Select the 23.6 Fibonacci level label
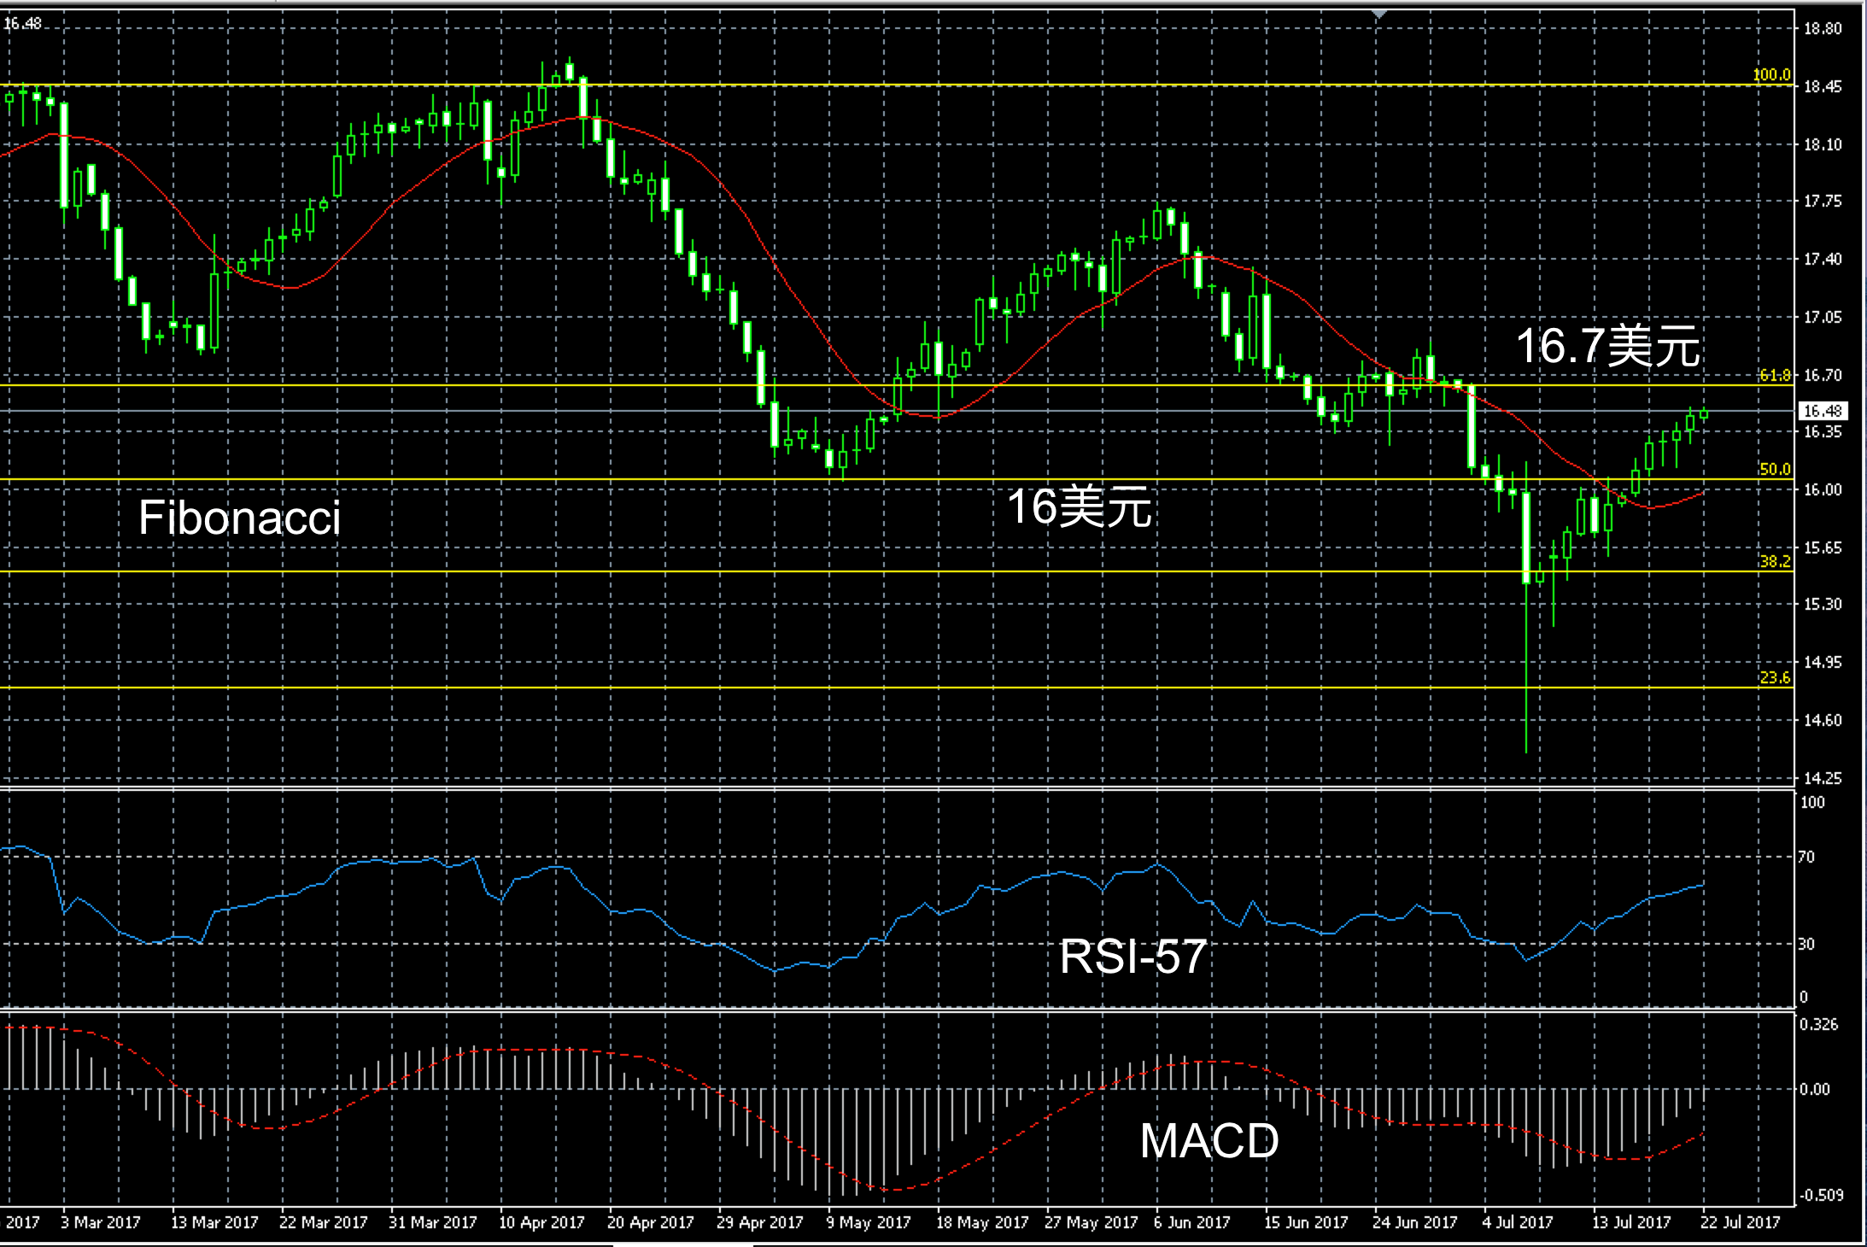The width and height of the screenshot is (1867, 1247). [x=1775, y=677]
